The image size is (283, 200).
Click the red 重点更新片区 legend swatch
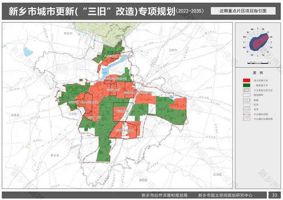(x=247, y=80)
